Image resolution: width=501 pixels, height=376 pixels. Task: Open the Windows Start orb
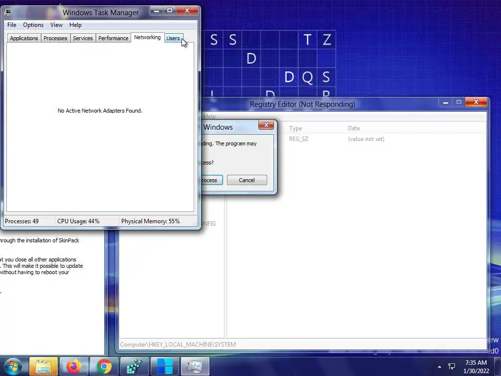(12, 366)
